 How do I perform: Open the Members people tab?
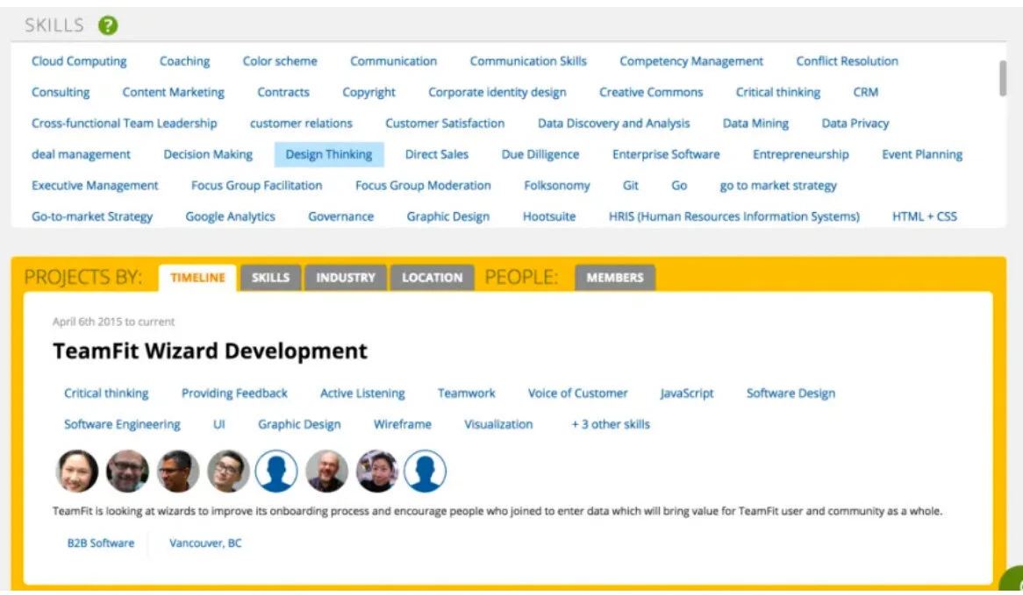click(x=614, y=278)
